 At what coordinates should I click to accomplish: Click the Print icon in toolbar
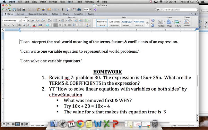pos(24,10)
